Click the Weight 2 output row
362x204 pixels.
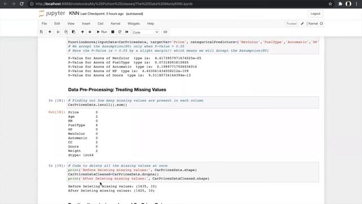click(x=83, y=151)
